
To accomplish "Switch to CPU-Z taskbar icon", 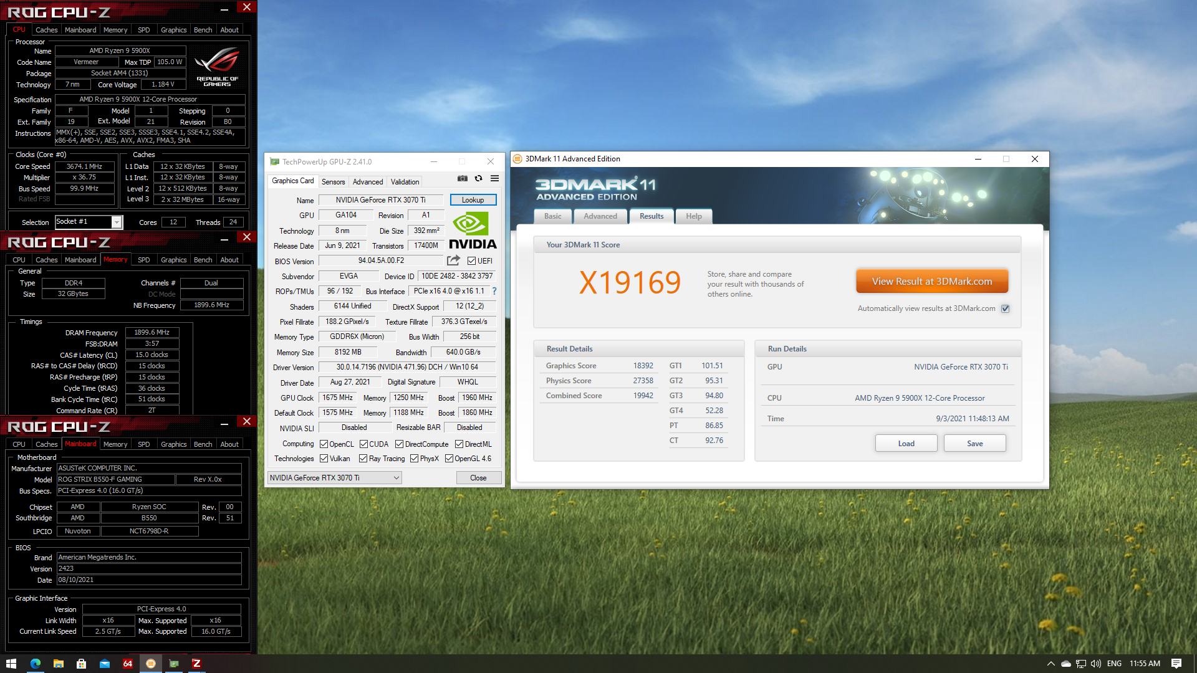I will (196, 664).
